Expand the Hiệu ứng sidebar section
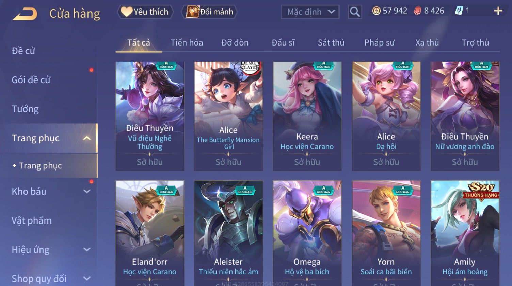 tap(87, 249)
